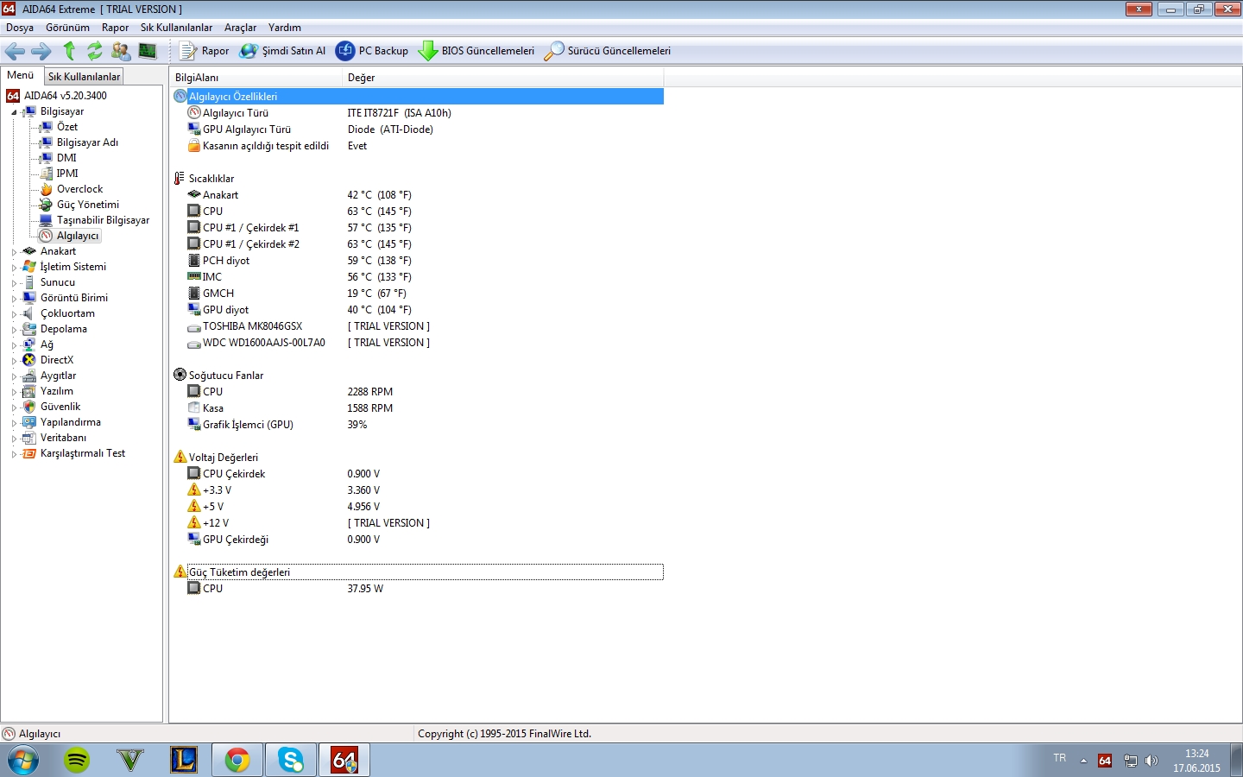Image resolution: width=1243 pixels, height=777 pixels.
Task: Open the monitor diagnostics toolbar icon
Action: (x=148, y=51)
